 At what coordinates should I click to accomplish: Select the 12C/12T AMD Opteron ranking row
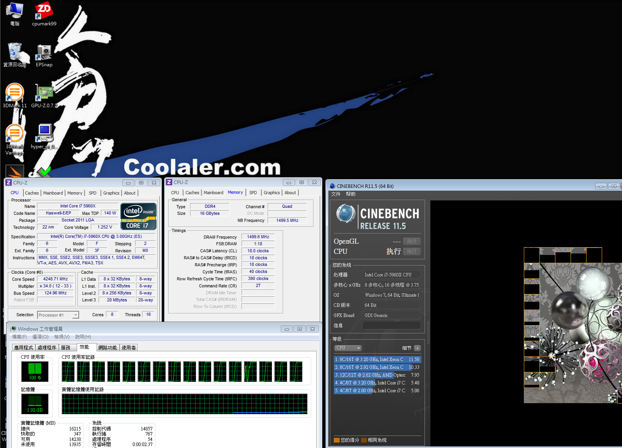[x=377, y=375]
